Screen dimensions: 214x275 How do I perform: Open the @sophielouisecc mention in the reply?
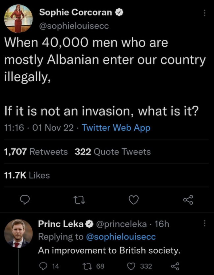(x=120, y=237)
